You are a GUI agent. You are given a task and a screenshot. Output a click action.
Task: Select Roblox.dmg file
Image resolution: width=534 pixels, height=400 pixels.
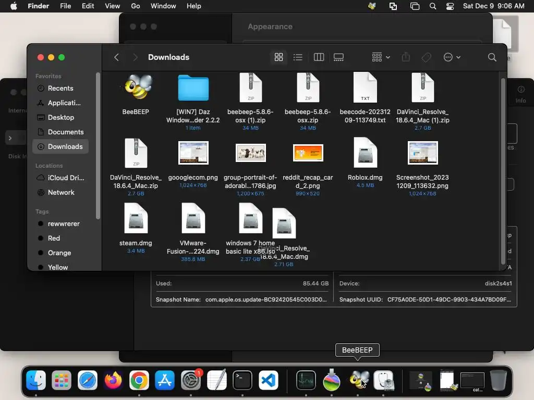[365, 153]
